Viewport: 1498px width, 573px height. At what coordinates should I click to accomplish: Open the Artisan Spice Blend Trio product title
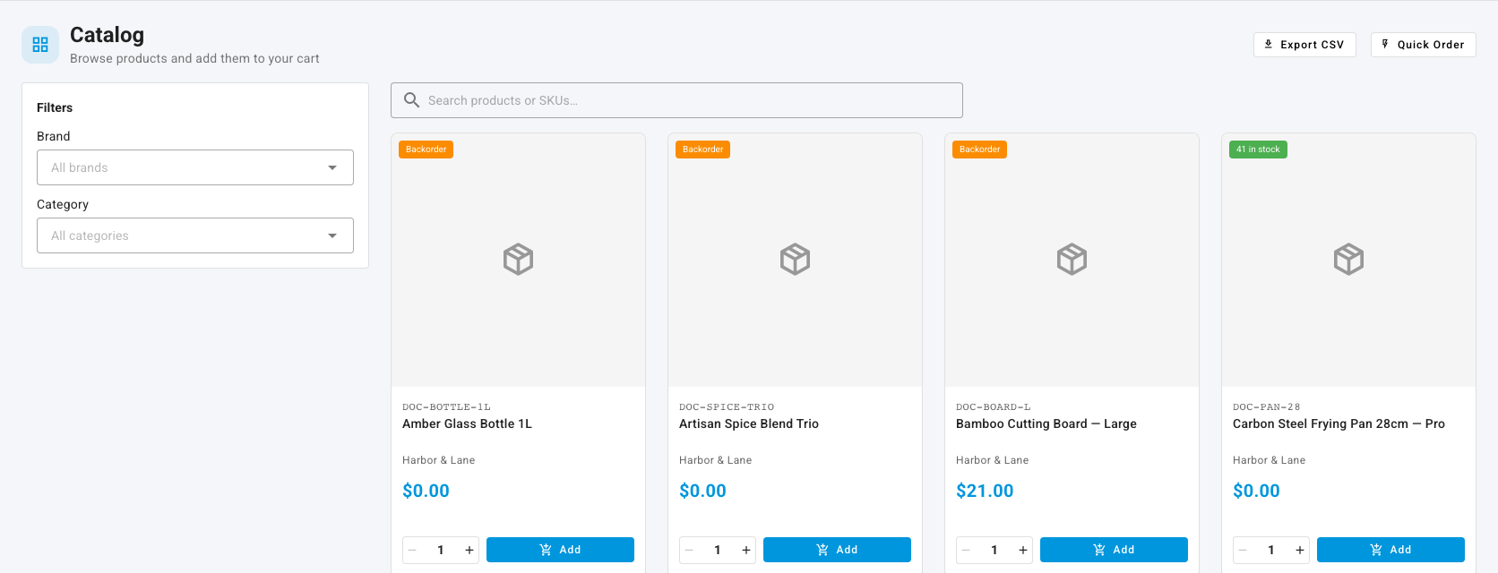point(749,423)
